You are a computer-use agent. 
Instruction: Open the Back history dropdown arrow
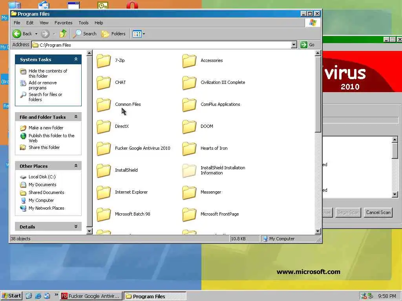(36, 34)
